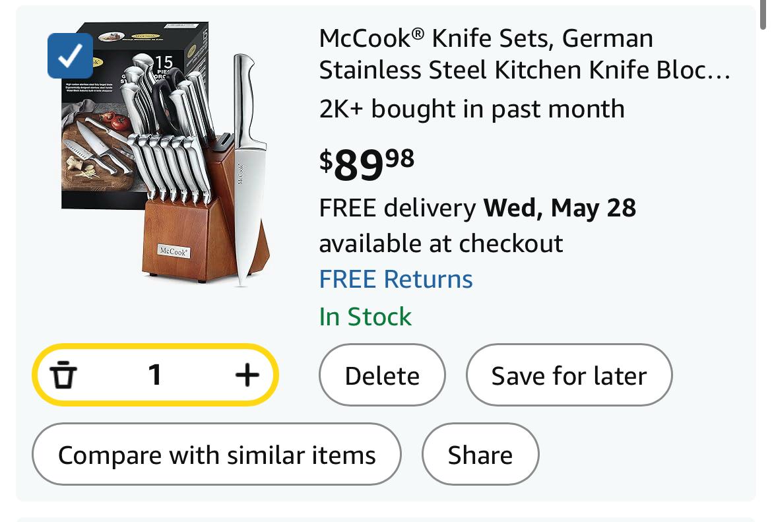This screenshot has height=522, width=772.
Task: Click the available at checkout text
Action: [x=441, y=244]
